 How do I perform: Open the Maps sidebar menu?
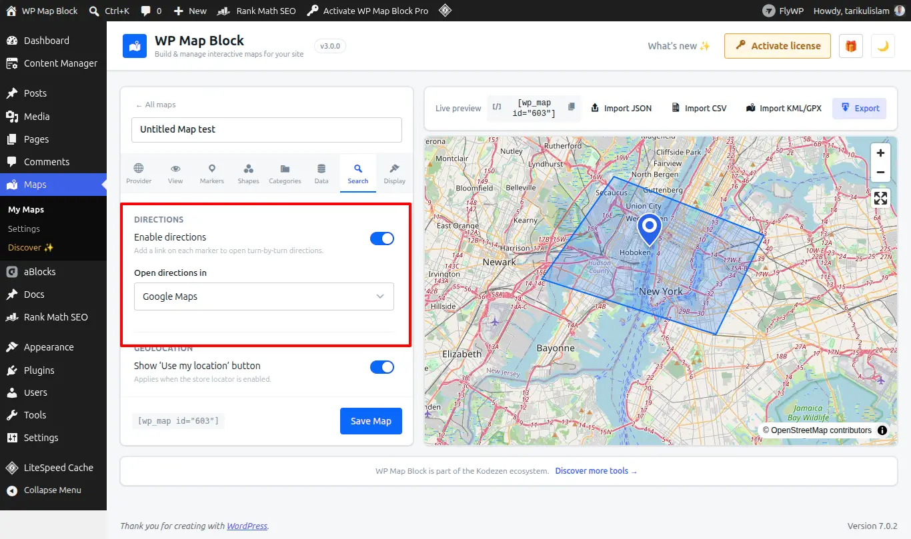pyautogui.click(x=53, y=185)
